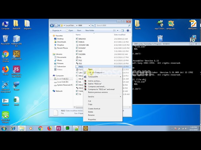Open the Organize dropdown menu
Screen dimensions: 201x150
[x=57, y=31]
